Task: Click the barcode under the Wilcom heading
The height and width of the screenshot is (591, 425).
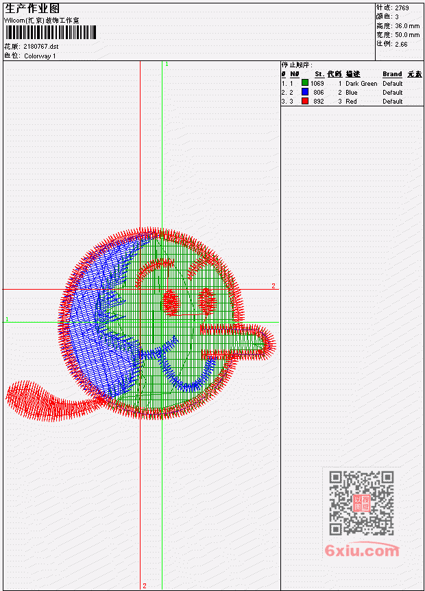Action: coord(51,32)
